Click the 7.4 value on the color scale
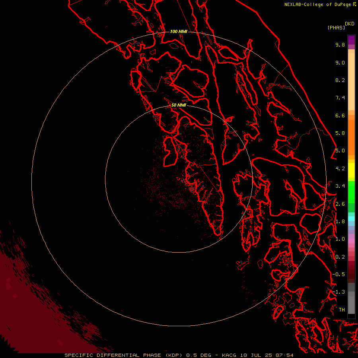Viewport: 358px width, 358px height. pos(340,98)
